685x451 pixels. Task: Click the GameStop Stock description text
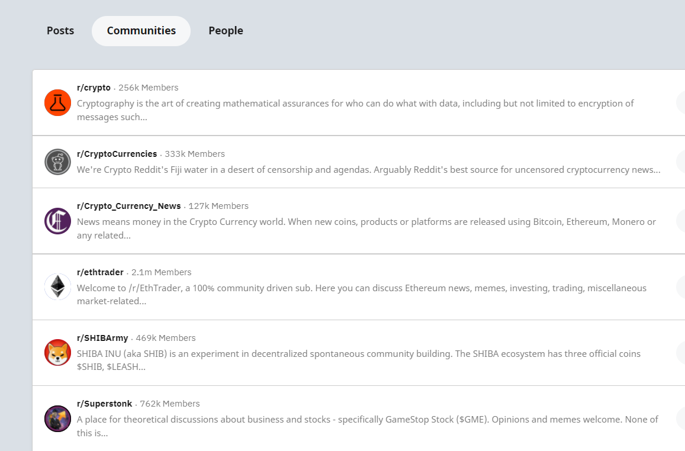coord(368,426)
